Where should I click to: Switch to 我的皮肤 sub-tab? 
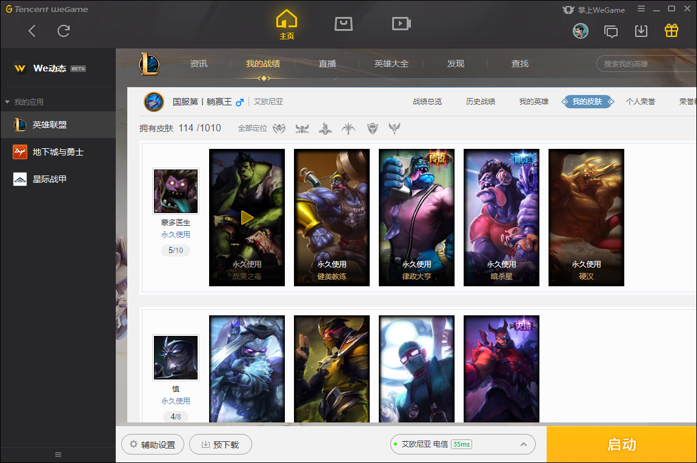point(587,102)
